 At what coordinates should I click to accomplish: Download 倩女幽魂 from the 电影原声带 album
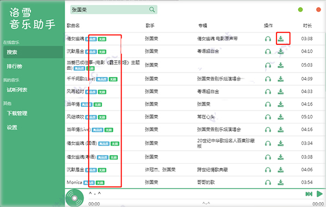click(281, 38)
